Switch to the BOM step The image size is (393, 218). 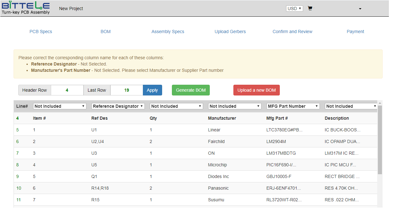(106, 32)
